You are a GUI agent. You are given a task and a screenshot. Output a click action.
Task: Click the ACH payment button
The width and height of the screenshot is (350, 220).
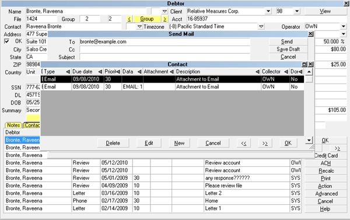[325, 163]
